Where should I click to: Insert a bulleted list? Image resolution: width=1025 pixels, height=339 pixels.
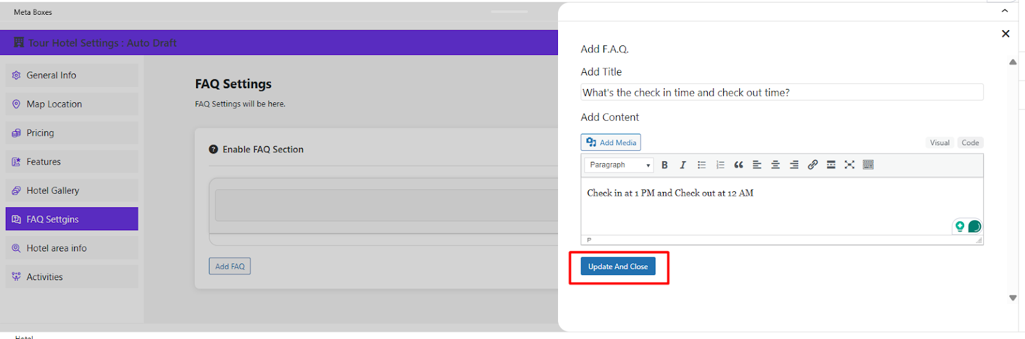(701, 165)
